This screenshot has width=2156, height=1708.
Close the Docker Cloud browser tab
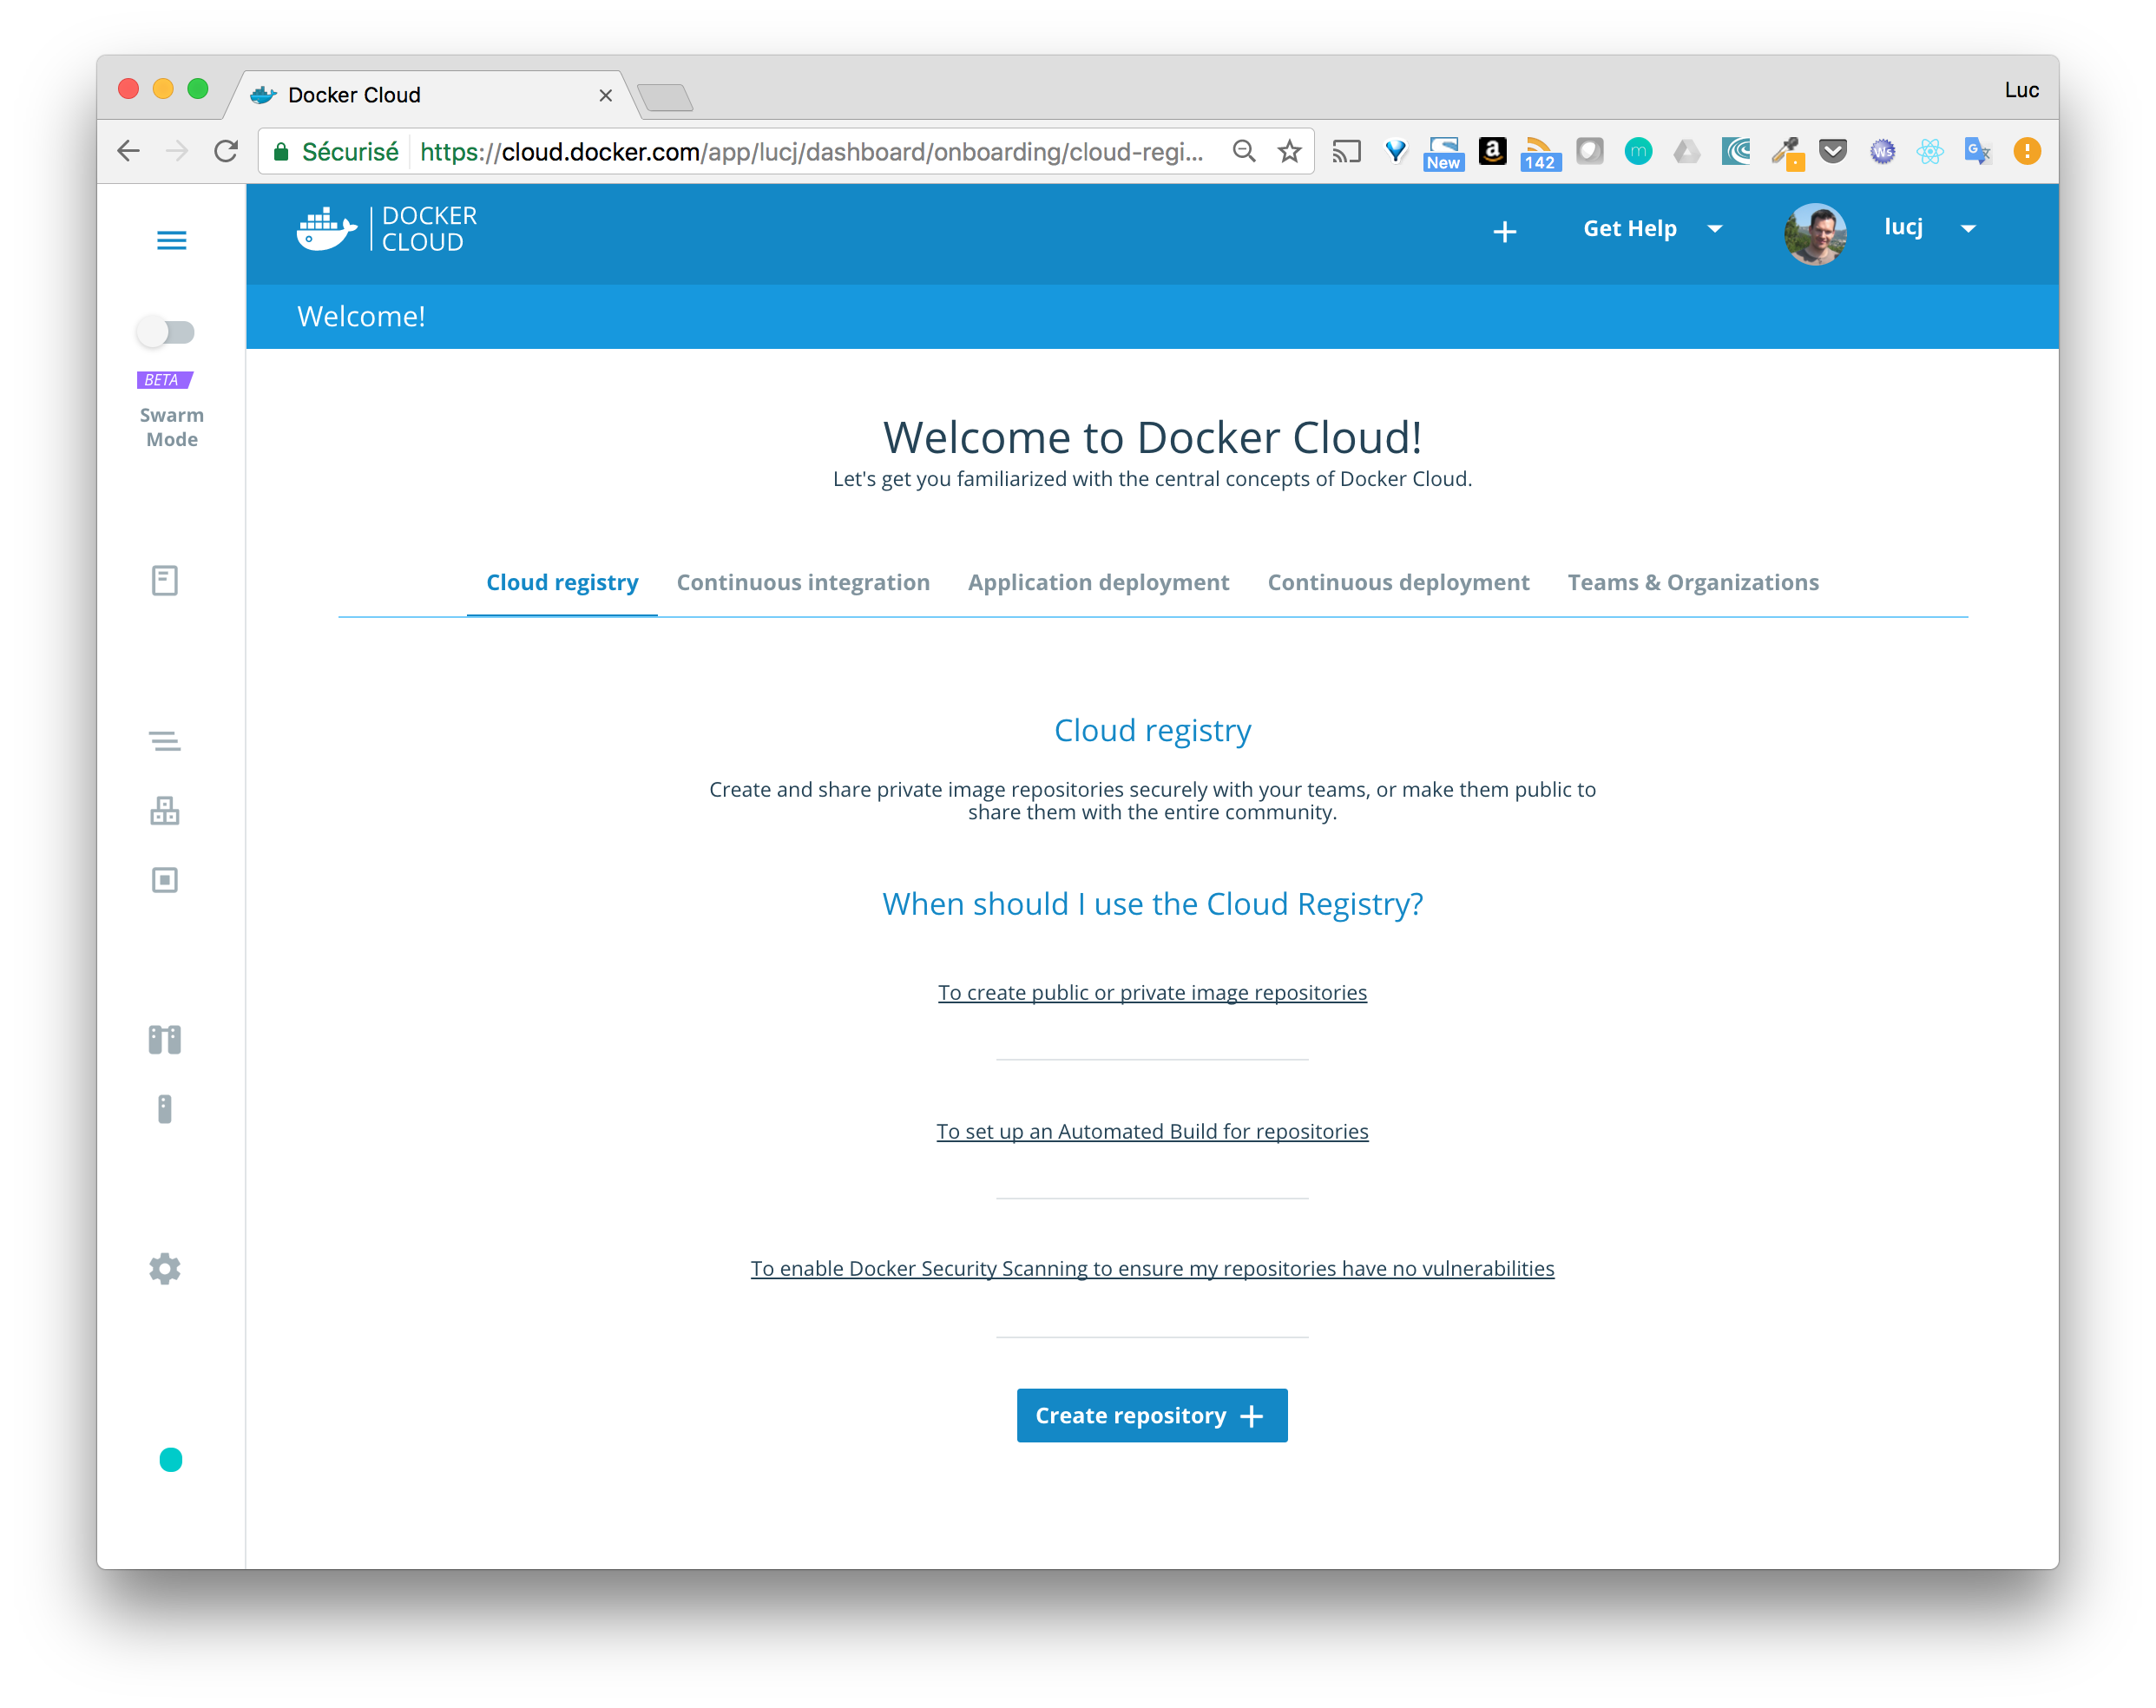tap(605, 96)
